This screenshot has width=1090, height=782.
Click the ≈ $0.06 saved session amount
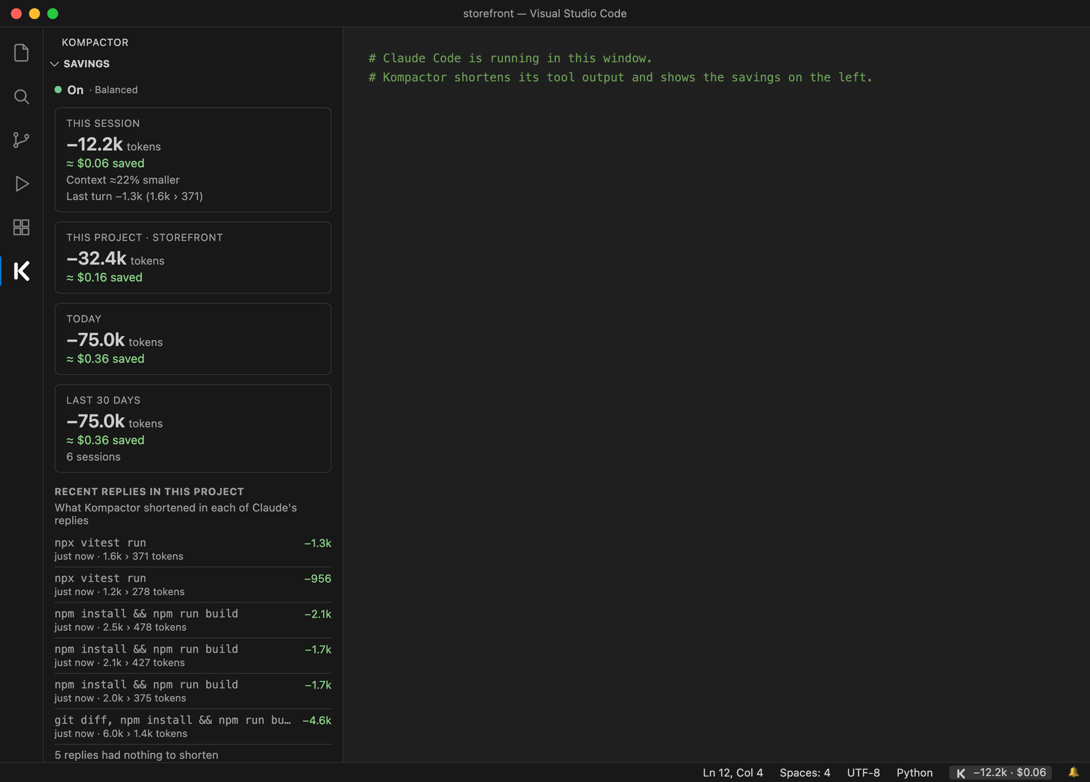click(x=105, y=164)
